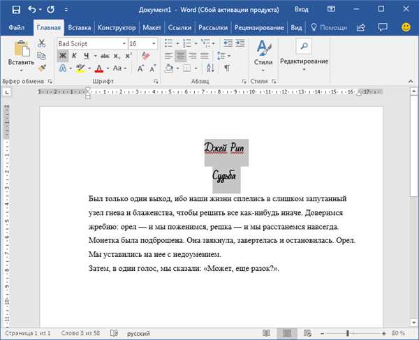The image size is (419, 340).
Task: Open the Undo history dropdown arrow
Action: 41,10
